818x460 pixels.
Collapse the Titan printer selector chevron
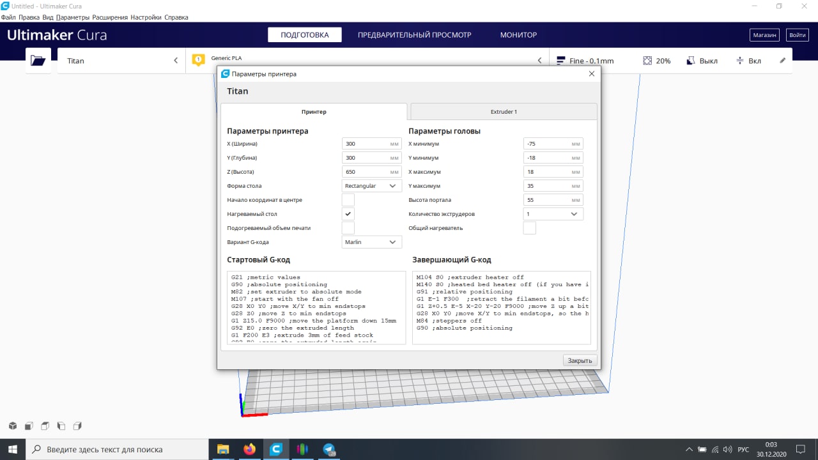click(x=176, y=61)
